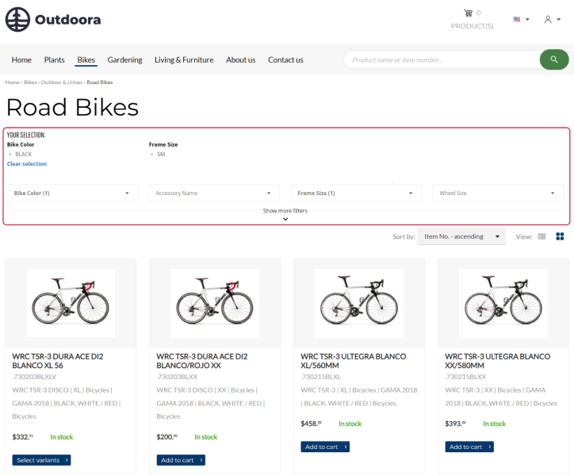Open the Gardening menu item
Screen dimensions: 574x476
(124, 59)
